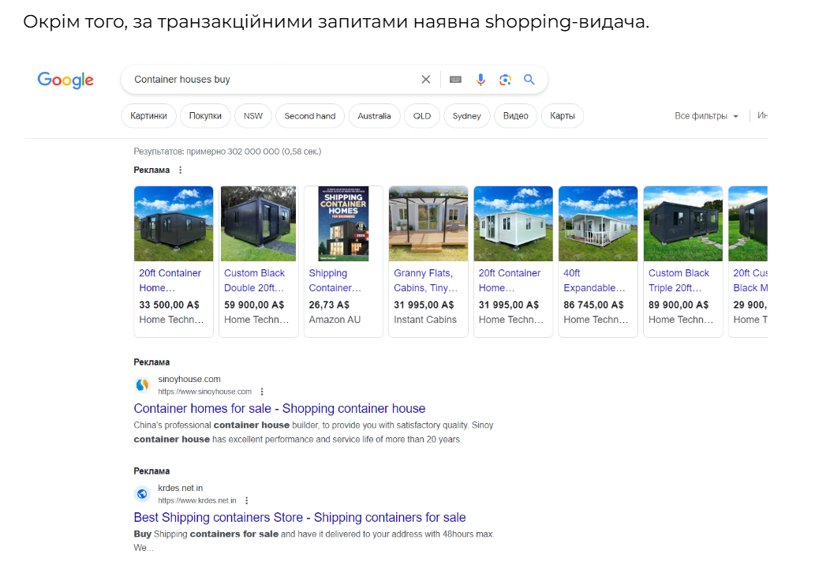The width and height of the screenshot is (830, 566).
Task: Click the price 26,73 A$
Action: coord(329,305)
